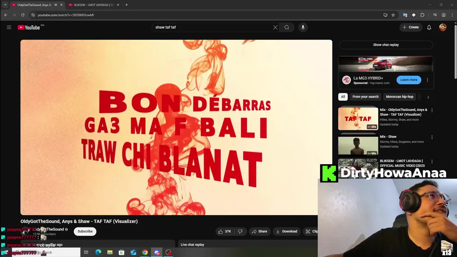Subscribe to the channel

tap(85, 231)
